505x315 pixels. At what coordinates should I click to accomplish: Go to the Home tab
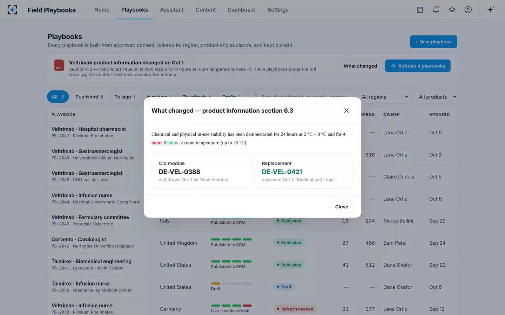pos(102,10)
